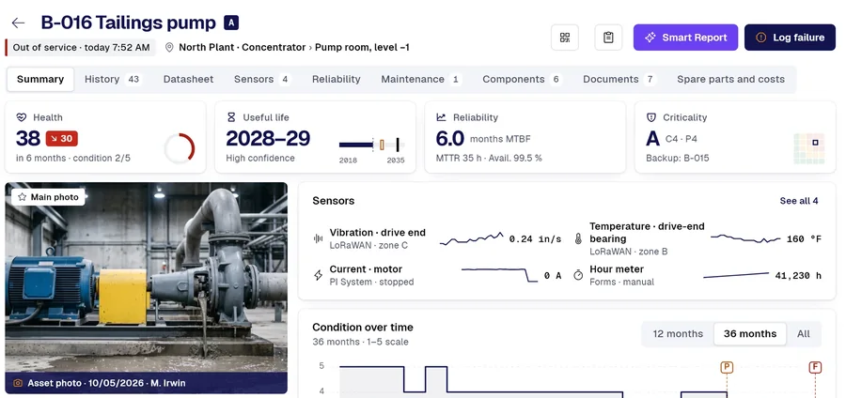Click the temperature sparkline chart
The height and width of the screenshot is (398, 846).
pos(745,238)
